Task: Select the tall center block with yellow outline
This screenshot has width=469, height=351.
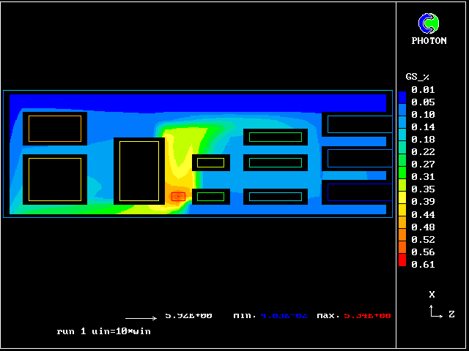Action: 139,171
